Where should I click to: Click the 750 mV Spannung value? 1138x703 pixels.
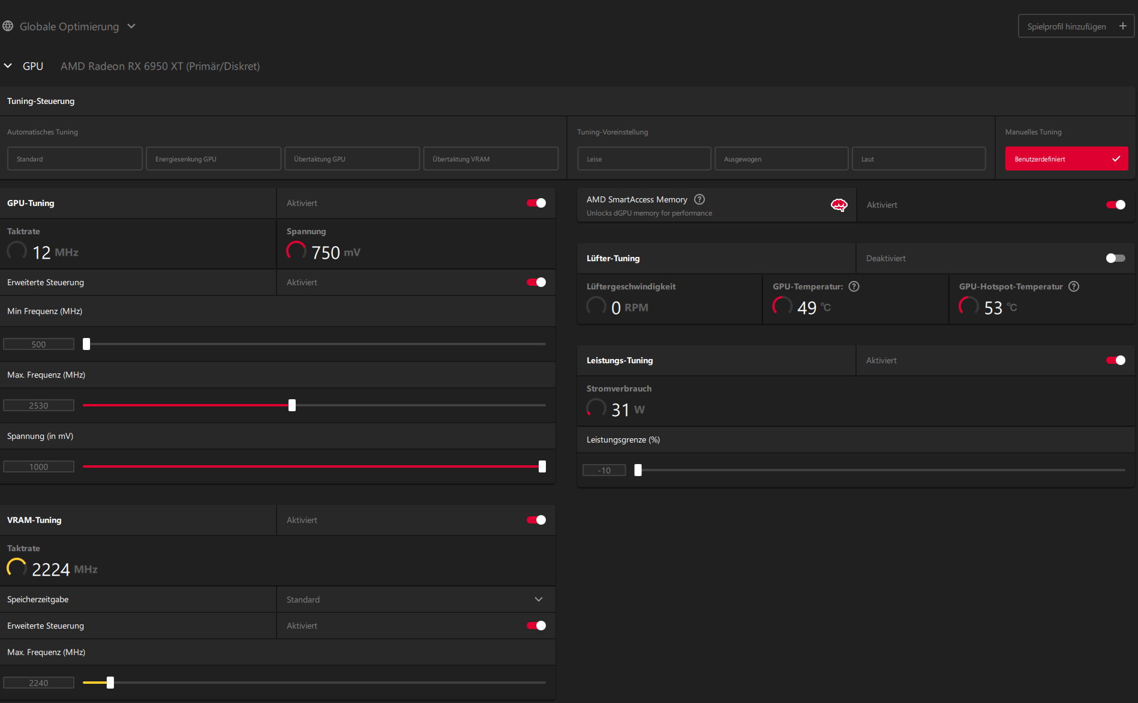click(336, 252)
